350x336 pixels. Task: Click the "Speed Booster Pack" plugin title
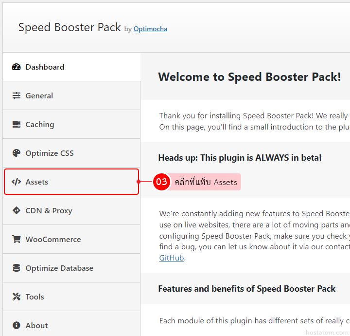coord(70,27)
